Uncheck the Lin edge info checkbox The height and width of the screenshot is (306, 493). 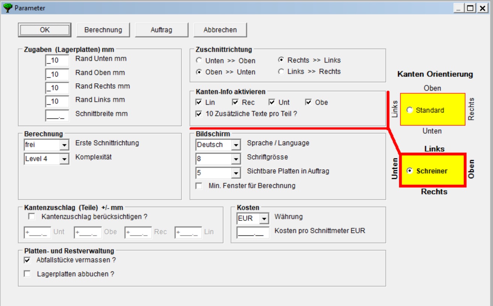point(199,102)
